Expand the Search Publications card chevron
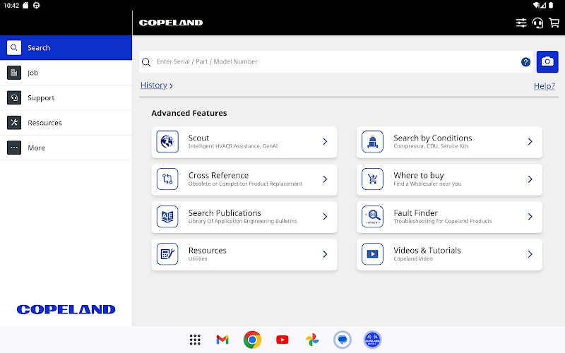 tap(325, 217)
